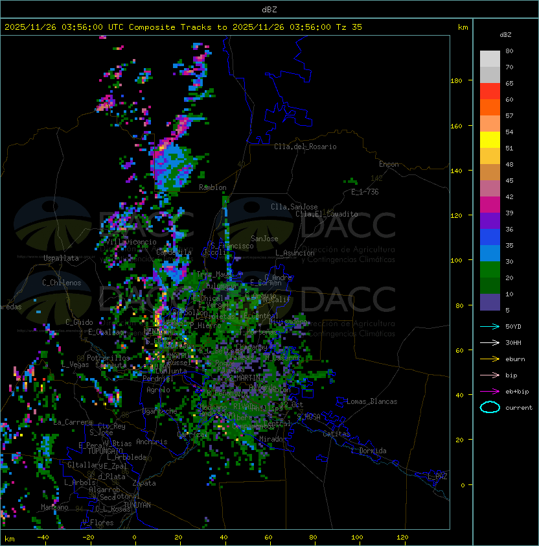Click the 'S_MARTIN' map label
The image size is (539, 546).
(x=245, y=378)
